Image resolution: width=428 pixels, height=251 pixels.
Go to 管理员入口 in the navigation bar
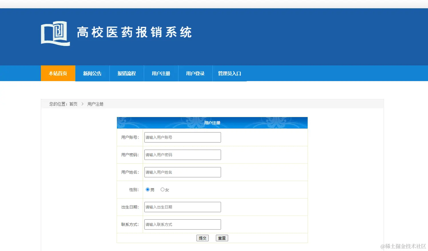230,73
